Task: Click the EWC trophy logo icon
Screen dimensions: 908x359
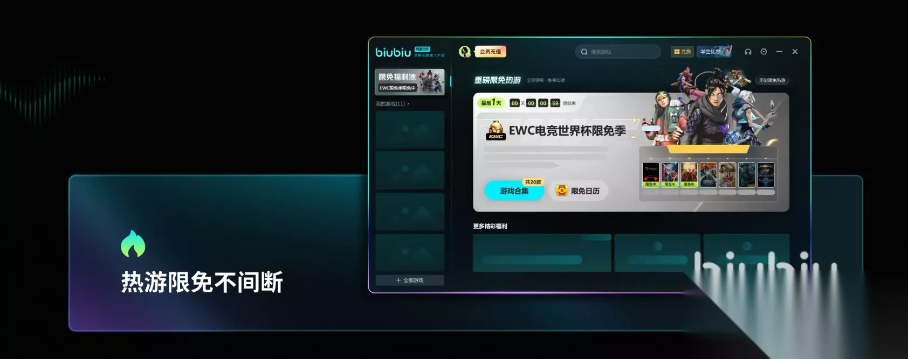Action: click(x=496, y=131)
